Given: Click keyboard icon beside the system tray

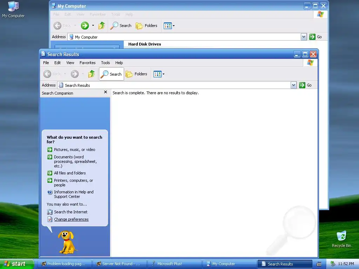Looking at the screenshot, I should coord(319,264).
